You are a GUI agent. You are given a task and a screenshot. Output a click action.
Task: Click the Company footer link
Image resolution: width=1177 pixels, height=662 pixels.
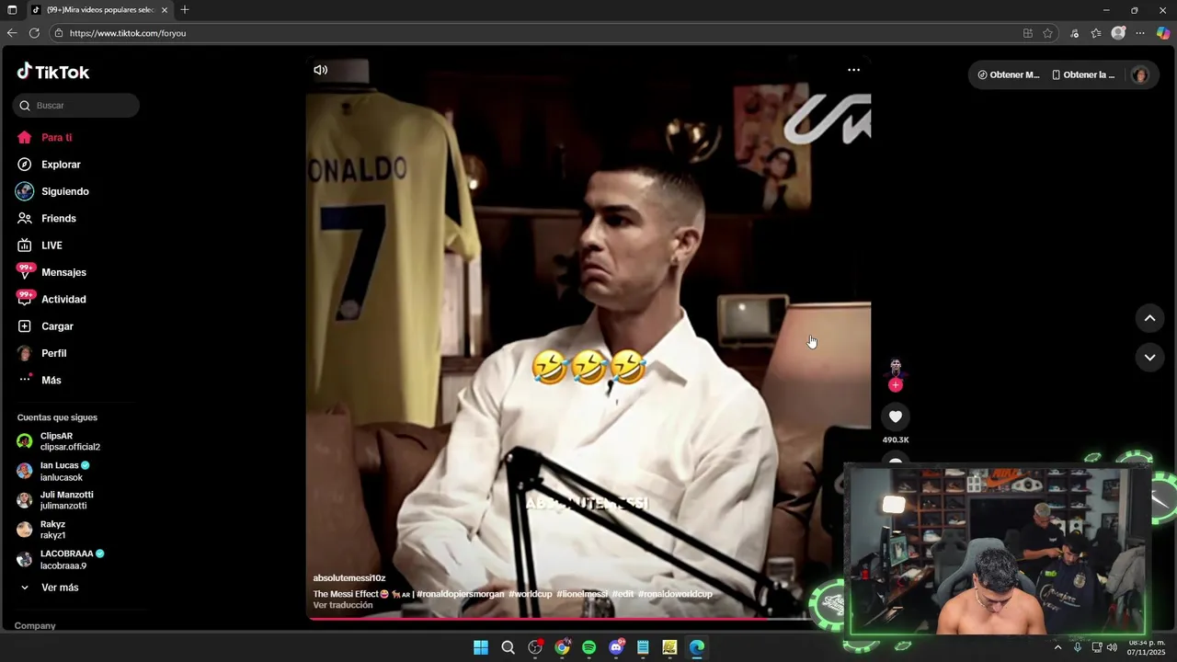[35, 626]
